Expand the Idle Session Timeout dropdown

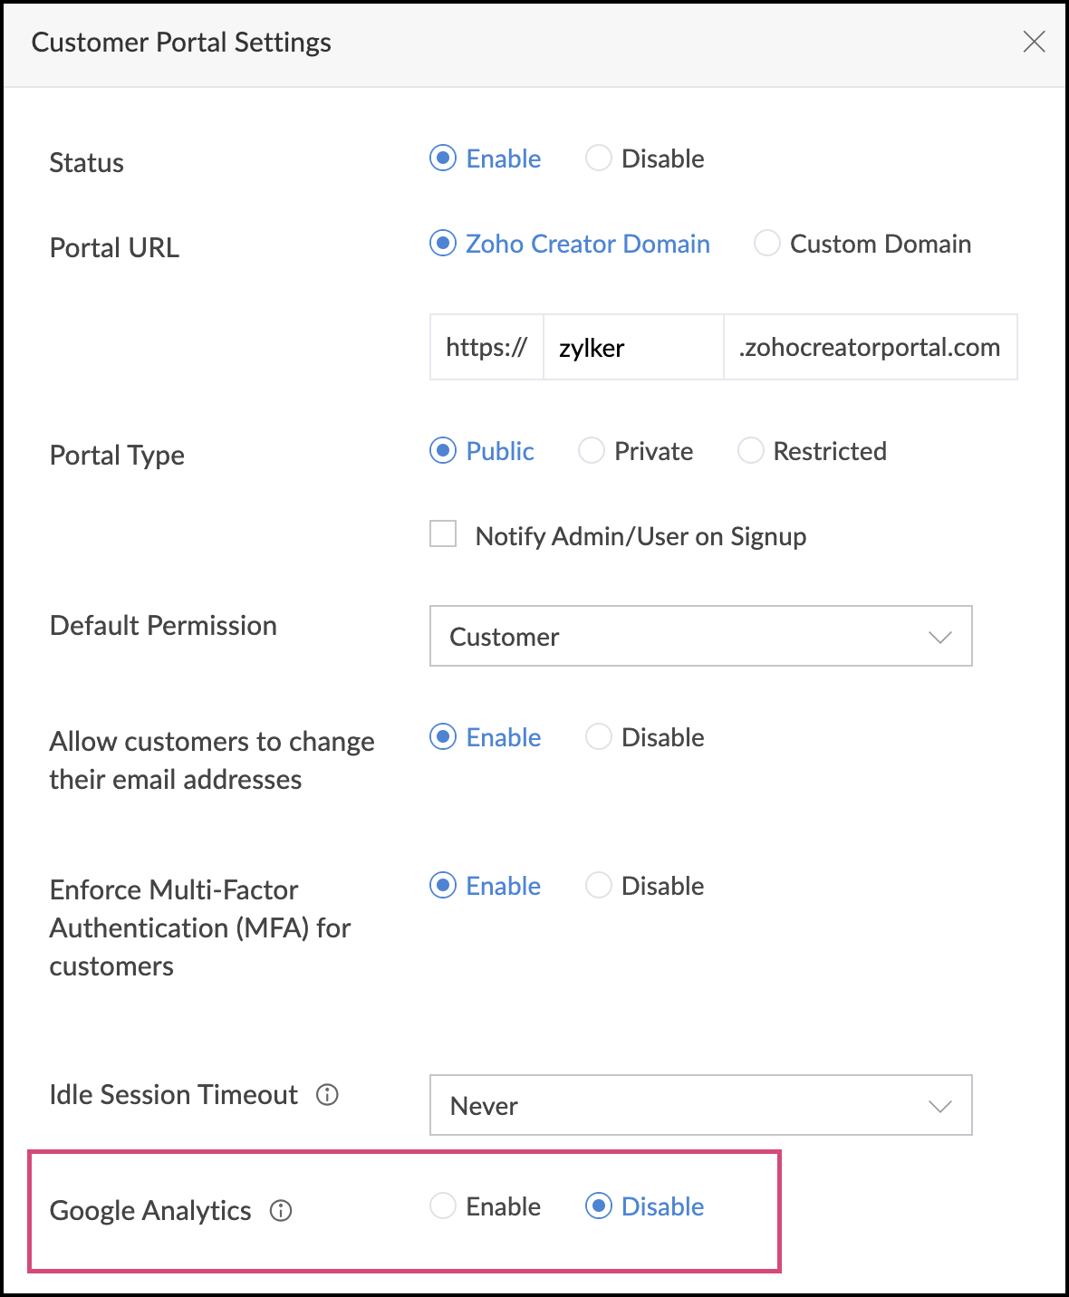click(x=700, y=1106)
